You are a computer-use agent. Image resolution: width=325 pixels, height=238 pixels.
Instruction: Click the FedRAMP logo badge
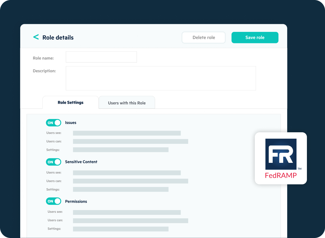click(281, 158)
